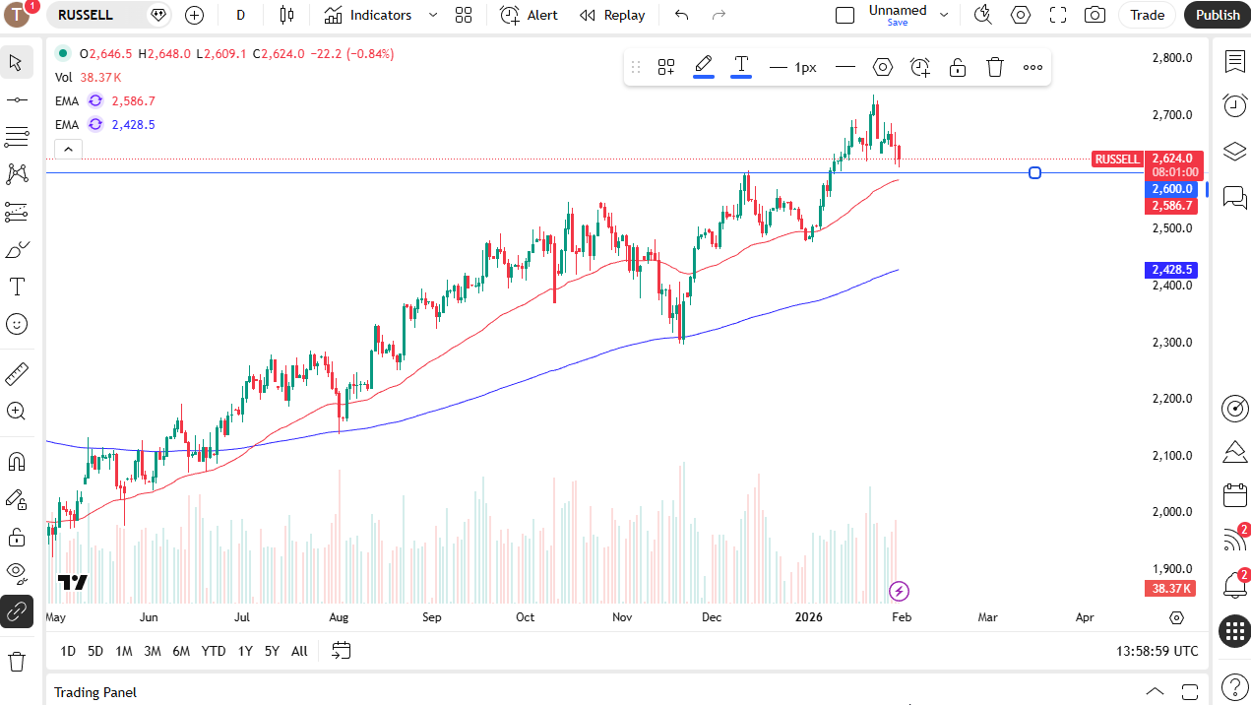Select the YTD date range
Viewport: 1251px width, 705px height.
pyautogui.click(x=214, y=651)
